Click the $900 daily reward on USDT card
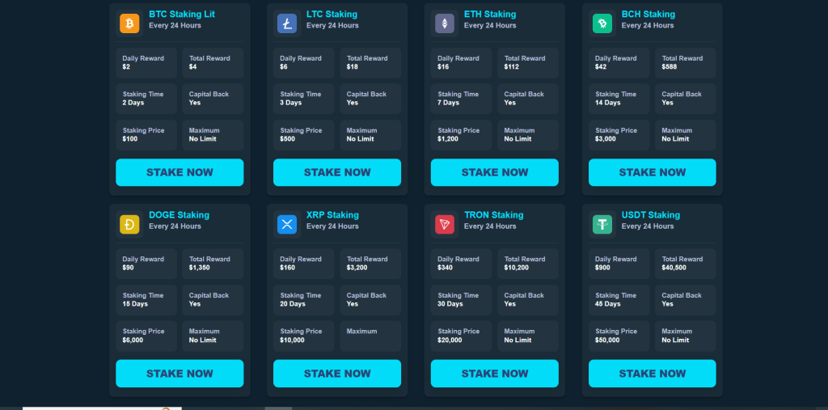The height and width of the screenshot is (410, 828). tap(602, 268)
